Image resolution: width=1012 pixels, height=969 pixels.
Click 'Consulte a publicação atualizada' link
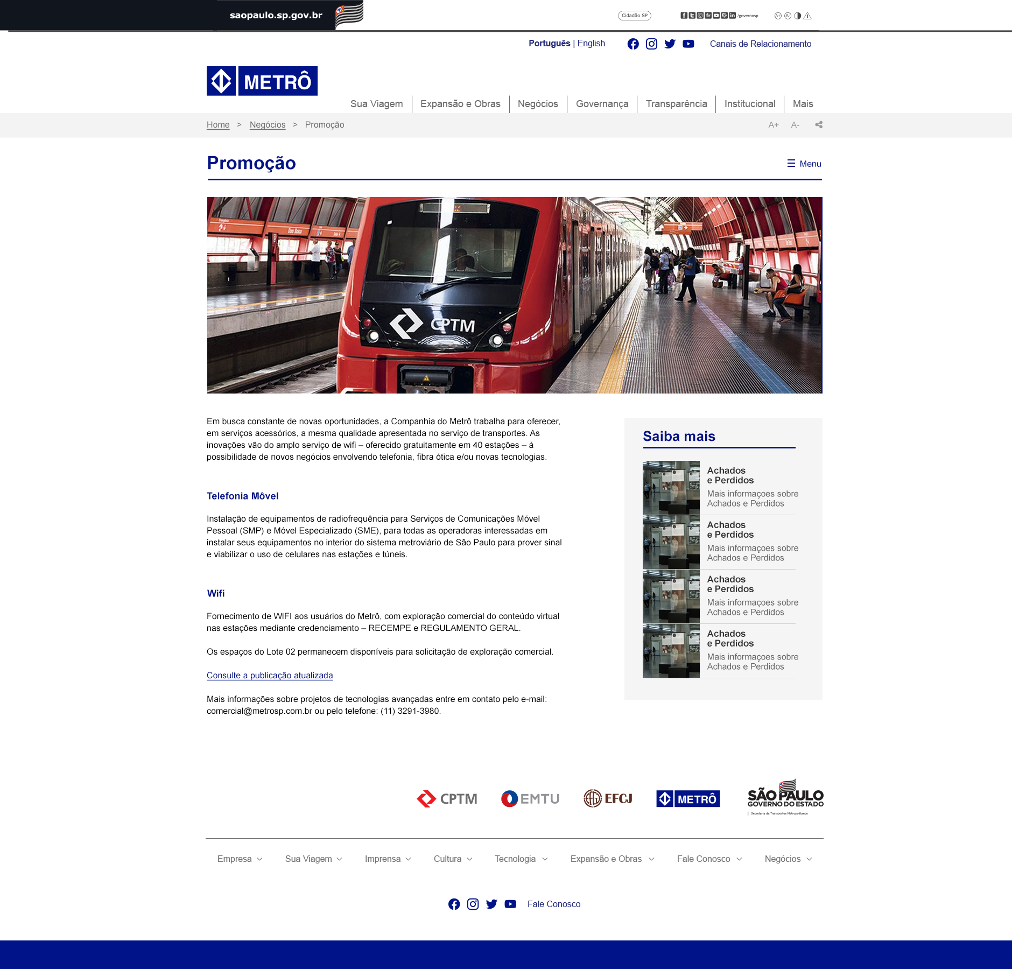[x=270, y=676]
